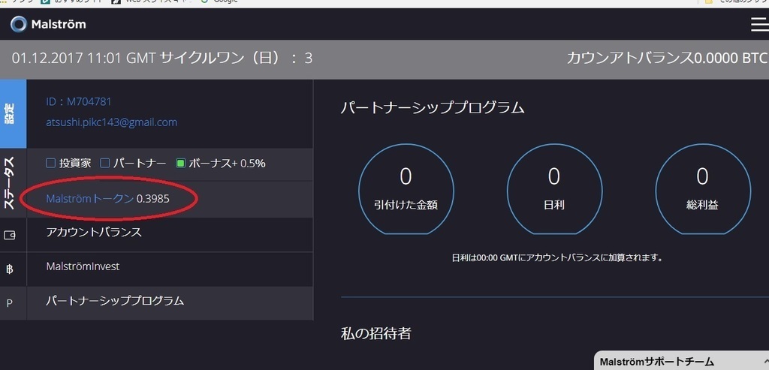Click the 総利益 circle
The height and width of the screenshot is (370, 769).
click(702, 189)
